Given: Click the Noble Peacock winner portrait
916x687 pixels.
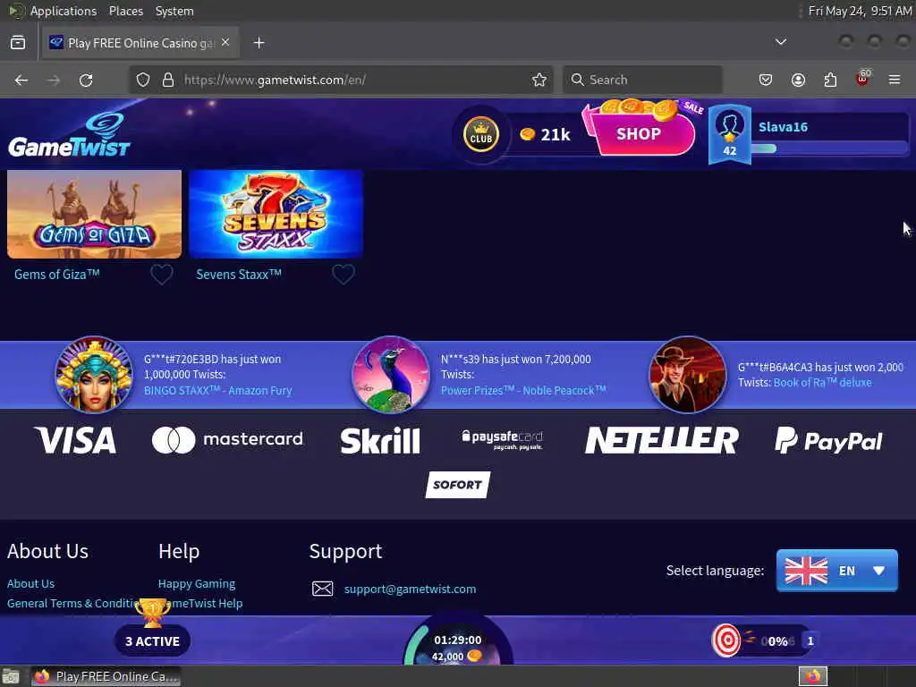Looking at the screenshot, I should click(391, 375).
